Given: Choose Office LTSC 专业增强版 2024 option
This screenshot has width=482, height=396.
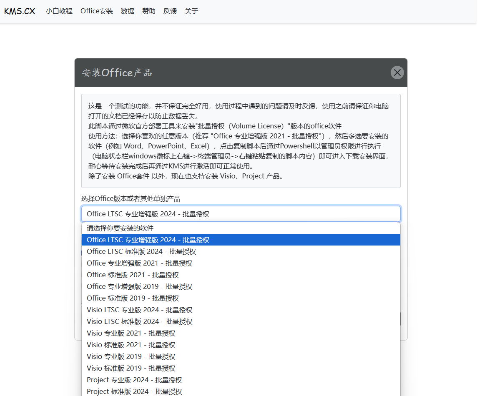Looking at the screenshot, I should (x=148, y=240).
